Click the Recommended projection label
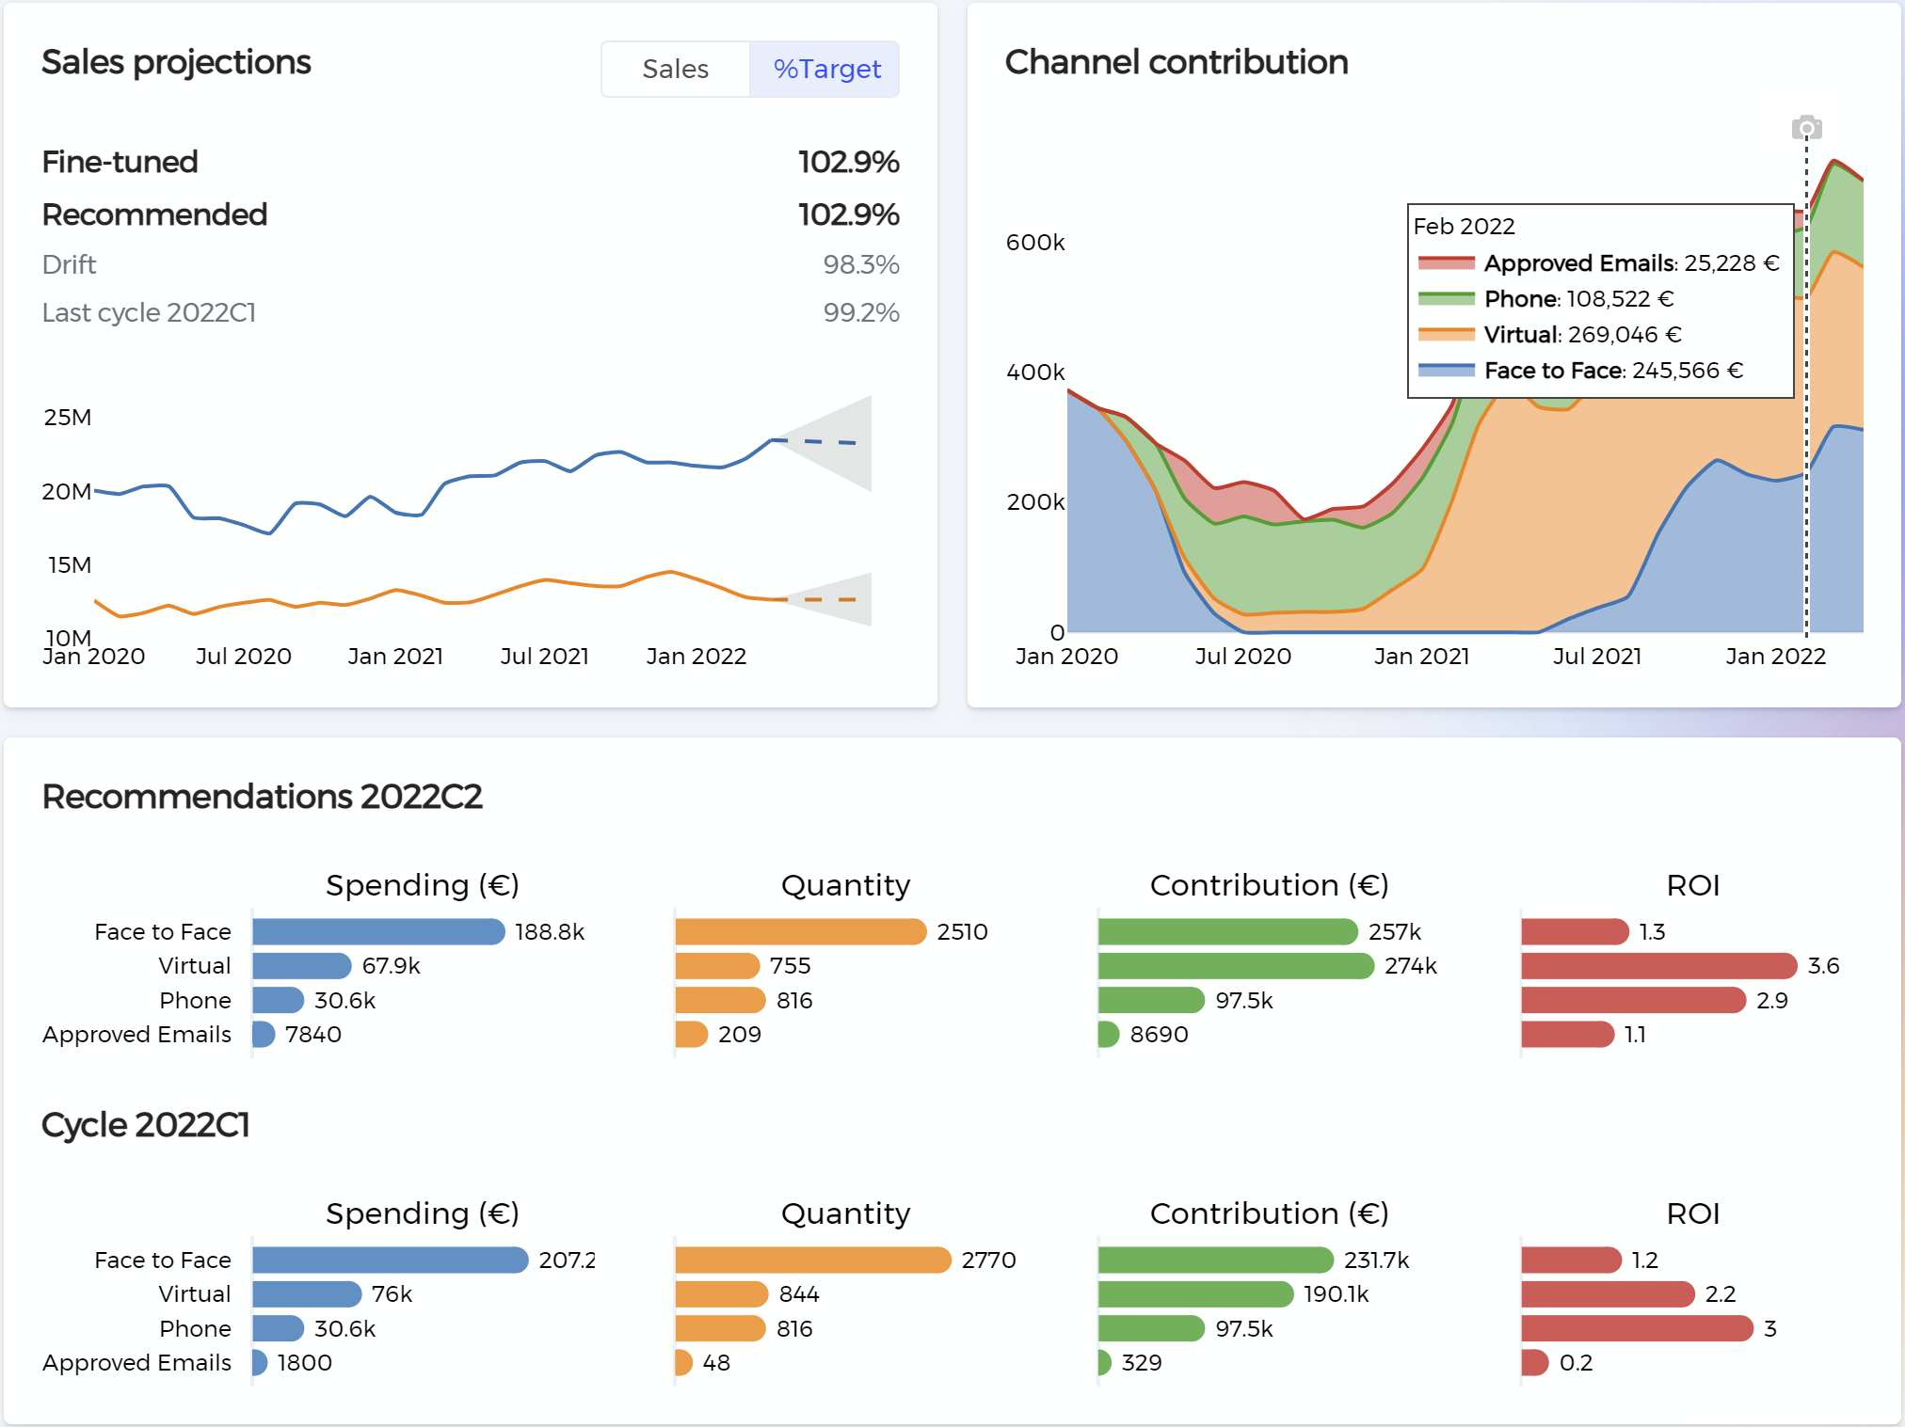This screenshot has width=1905, height=1427. (x=154, y=214)
